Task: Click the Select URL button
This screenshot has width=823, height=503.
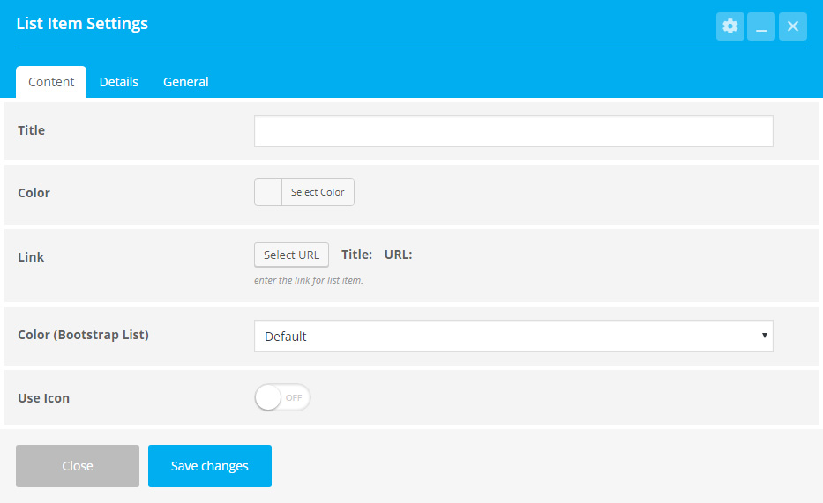Action: click(291, 255)
